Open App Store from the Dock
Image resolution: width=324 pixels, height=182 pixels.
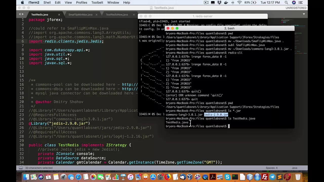click(x=153, y=177)
